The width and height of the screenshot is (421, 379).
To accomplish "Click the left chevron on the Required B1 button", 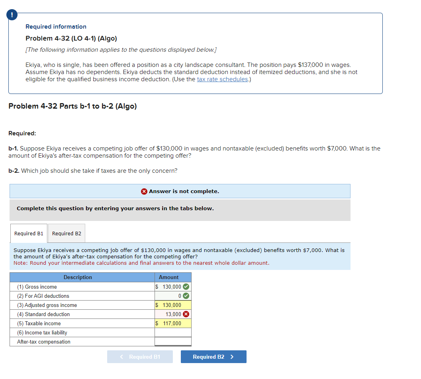I will 121,357.
